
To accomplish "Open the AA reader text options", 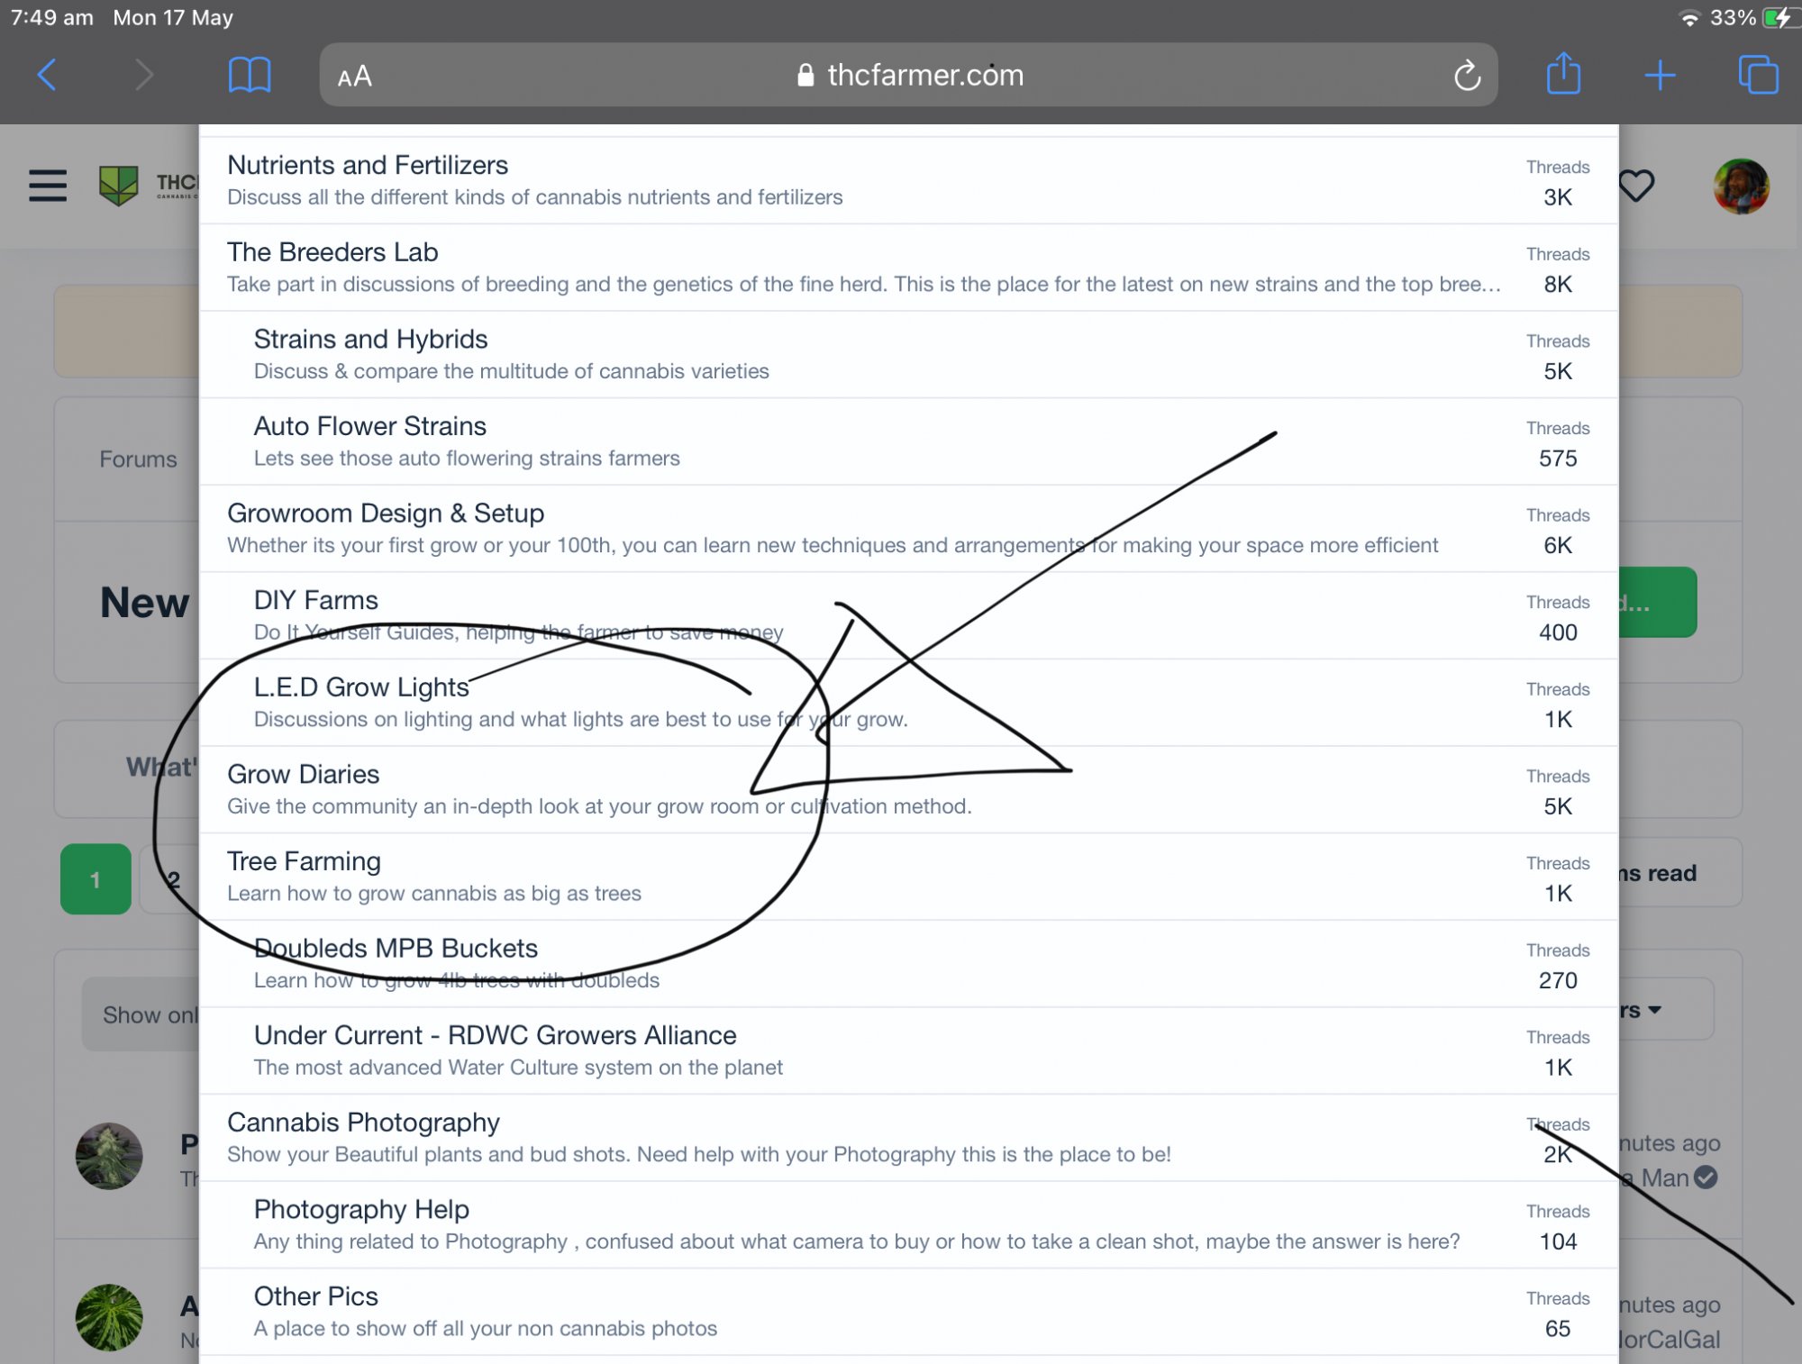I will 355,77.
